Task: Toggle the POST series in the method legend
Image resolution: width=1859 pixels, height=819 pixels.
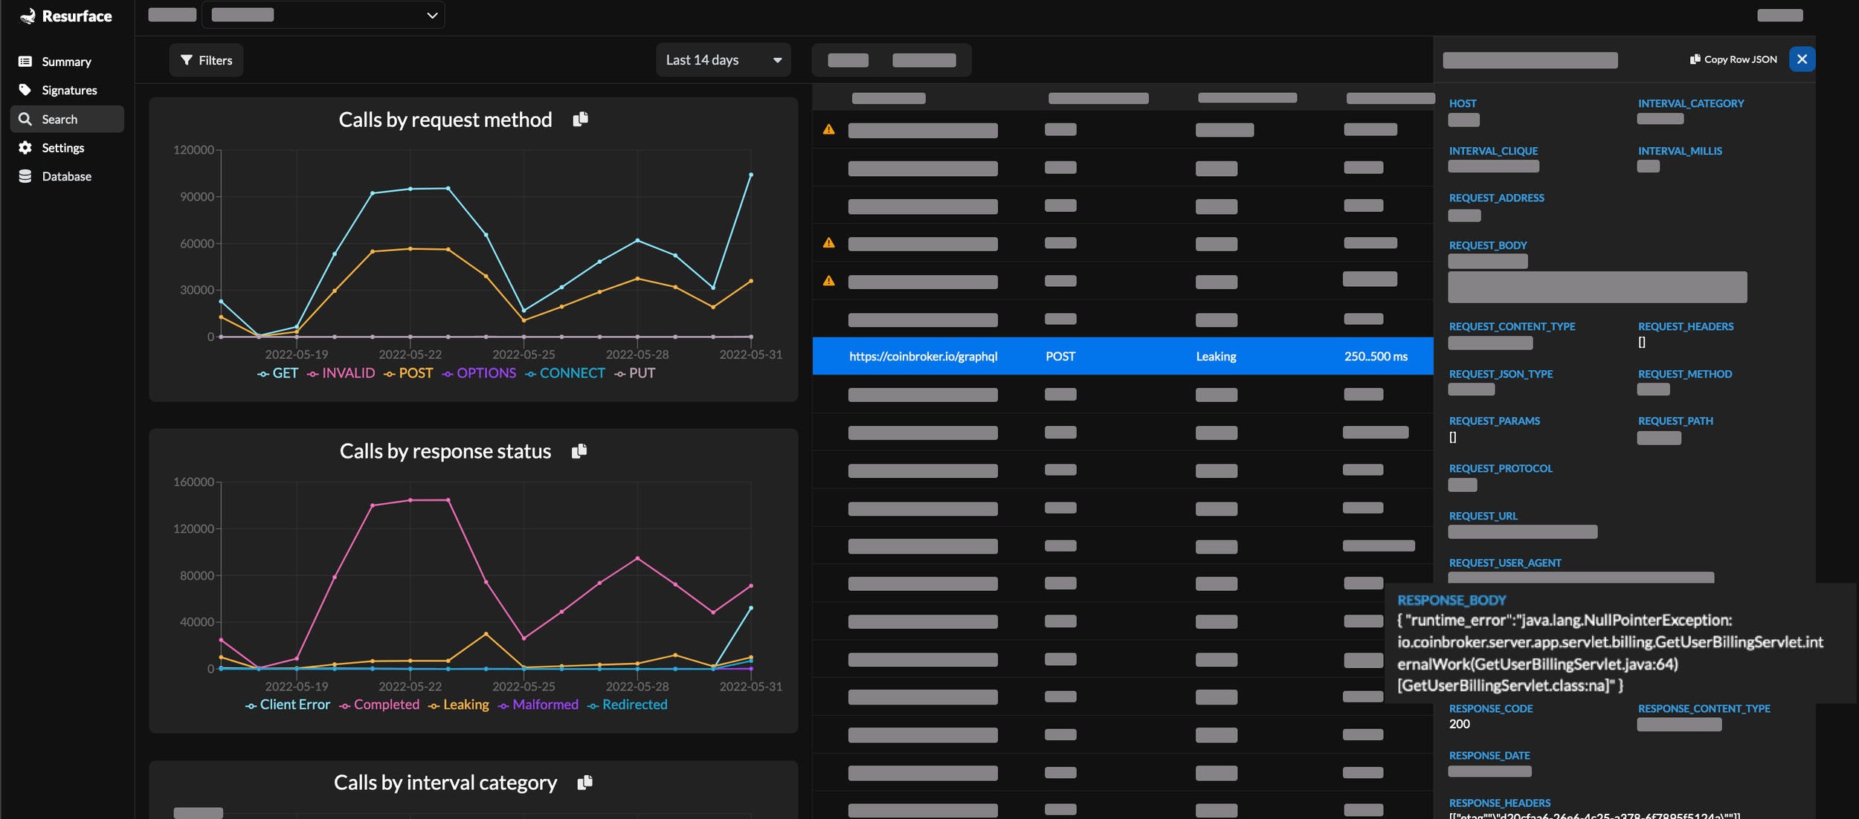Action: point(415,373)
